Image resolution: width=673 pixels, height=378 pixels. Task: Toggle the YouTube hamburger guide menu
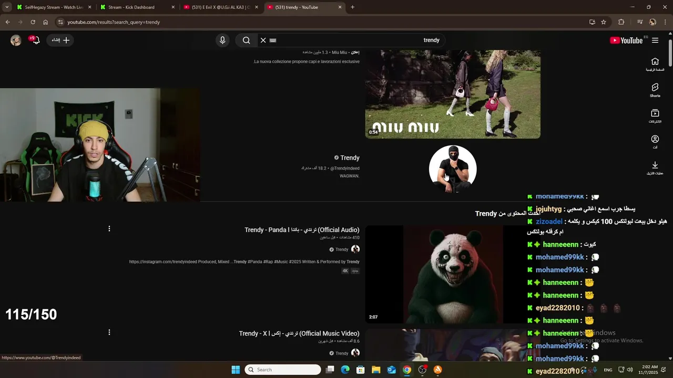pos(655,40)
